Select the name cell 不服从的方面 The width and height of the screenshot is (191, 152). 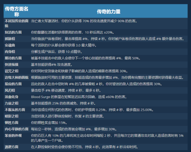15,110
